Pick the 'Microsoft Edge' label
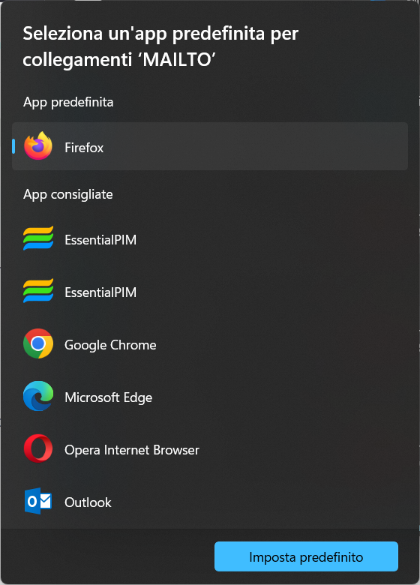This screenshot has width=420, height=585. pyautogui.click(x=109, y=397)
